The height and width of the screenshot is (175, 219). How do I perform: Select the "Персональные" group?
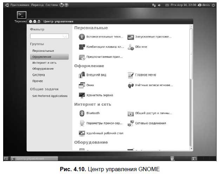(x=43, y=51)
